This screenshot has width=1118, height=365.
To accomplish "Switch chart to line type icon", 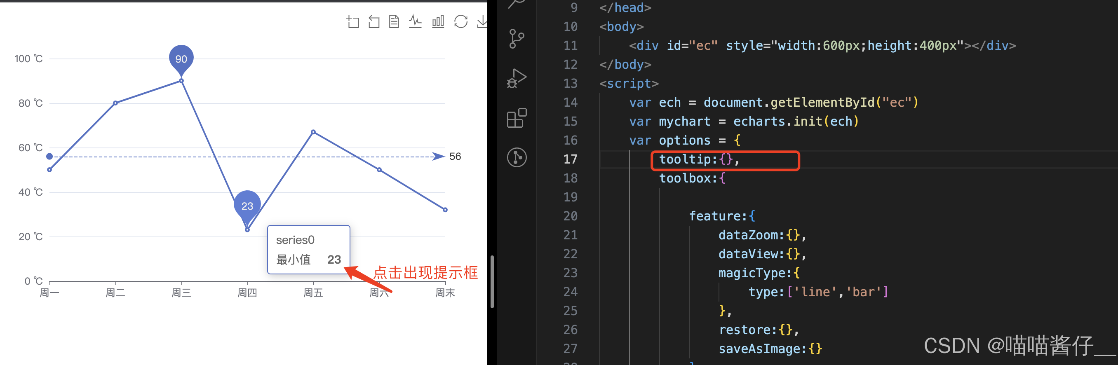I will [x=416, y=22].
